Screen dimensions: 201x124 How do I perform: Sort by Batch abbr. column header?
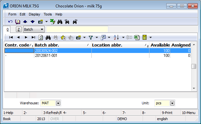click(63, 45)
